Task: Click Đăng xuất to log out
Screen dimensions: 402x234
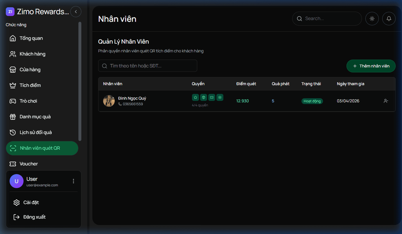Action: [34, 217]
